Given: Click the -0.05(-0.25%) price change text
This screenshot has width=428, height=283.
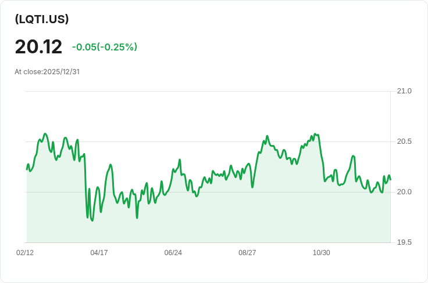Looking at the screenshot, I should (105, 47).
